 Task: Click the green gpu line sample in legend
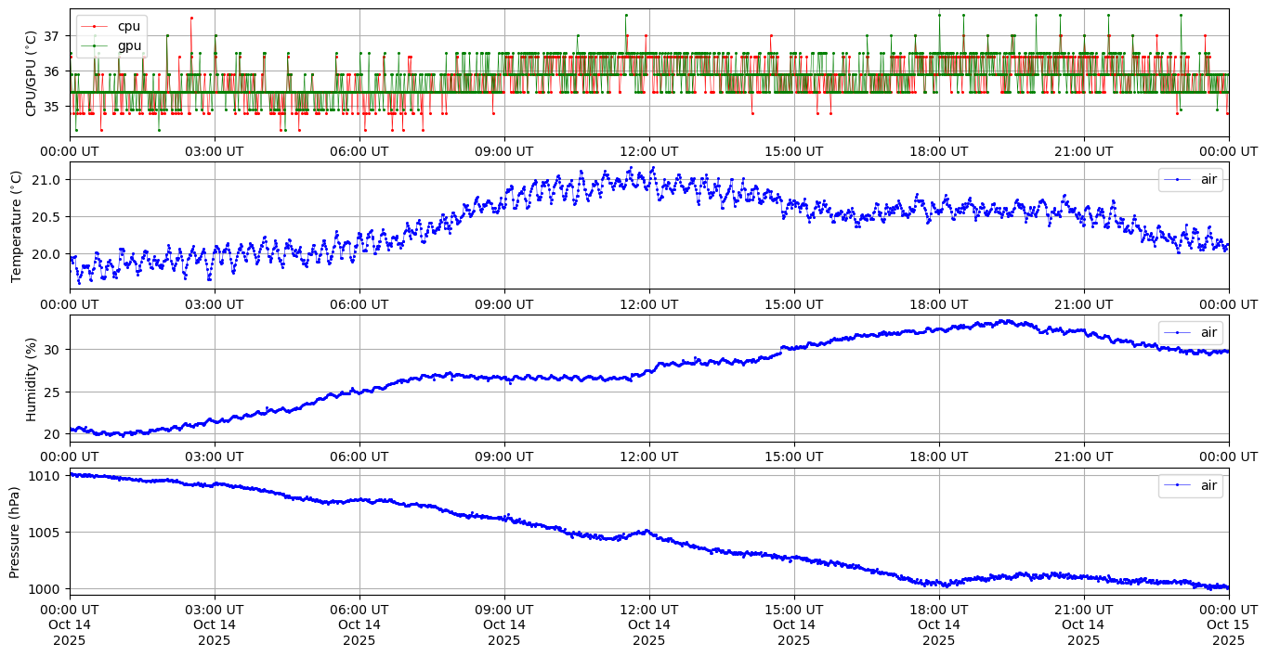point(94,44)
